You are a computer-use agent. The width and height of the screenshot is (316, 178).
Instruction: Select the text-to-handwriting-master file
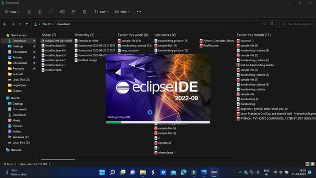point(256,65)
